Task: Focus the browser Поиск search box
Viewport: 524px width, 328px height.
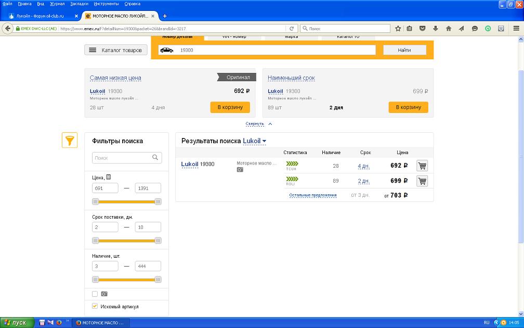Action: tap(345, 29)
